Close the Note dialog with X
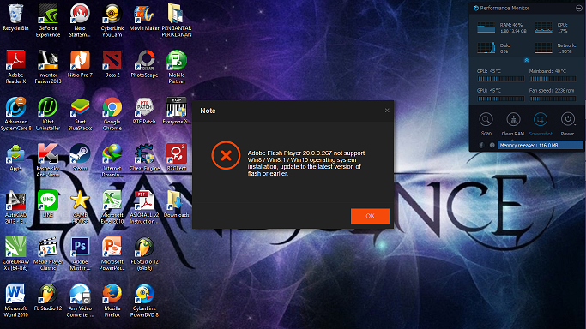586x329 pixels. (387, 111)
